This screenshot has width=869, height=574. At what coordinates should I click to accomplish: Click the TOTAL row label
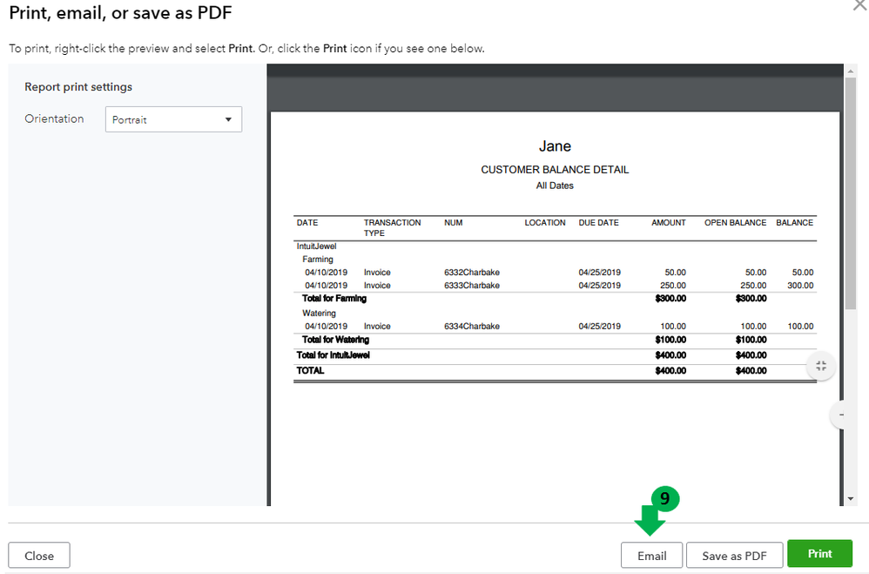pyautogui.click(x=310, y=370)
